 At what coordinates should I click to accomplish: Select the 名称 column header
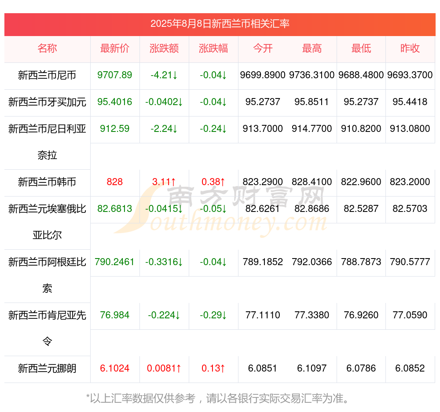tap(47, 48)
